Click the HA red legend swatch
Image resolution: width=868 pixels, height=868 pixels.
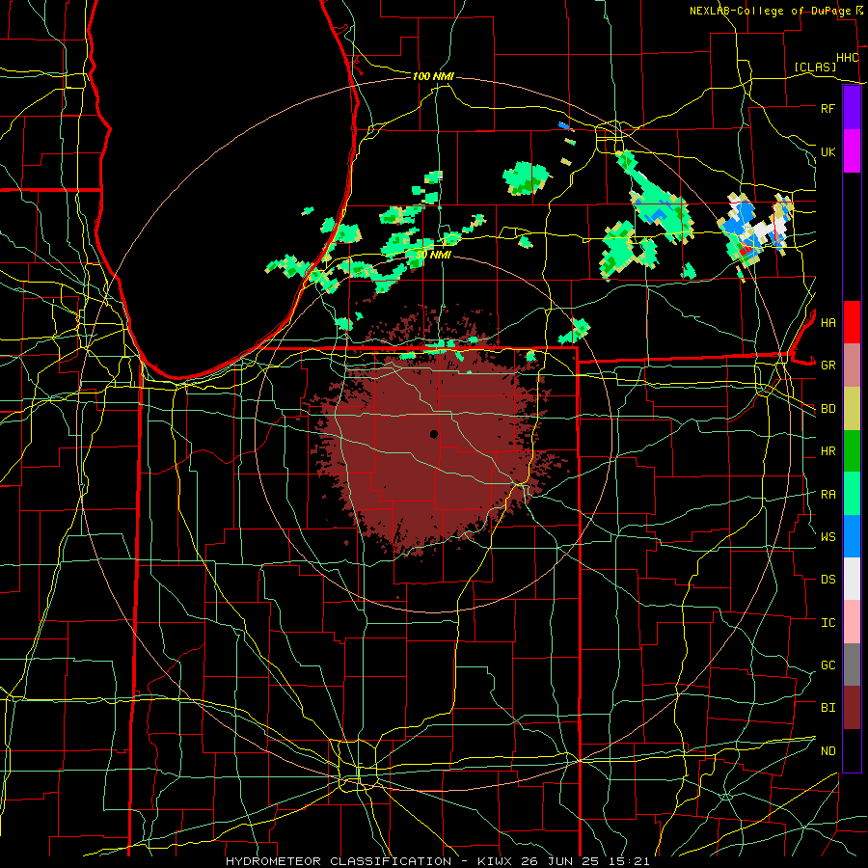852,322
